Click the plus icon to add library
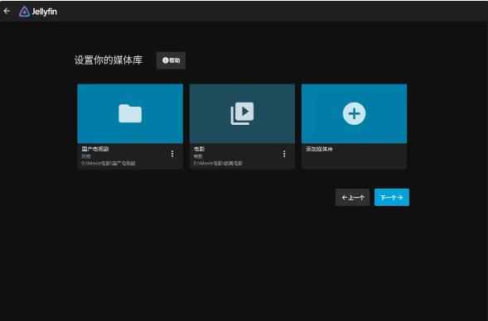 click(354, 113)
